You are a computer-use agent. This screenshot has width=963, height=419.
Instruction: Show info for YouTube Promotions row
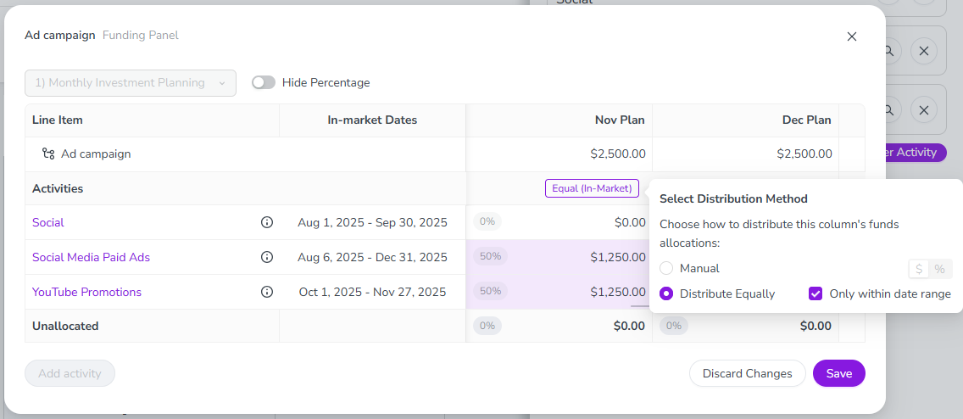coord(267,292)
